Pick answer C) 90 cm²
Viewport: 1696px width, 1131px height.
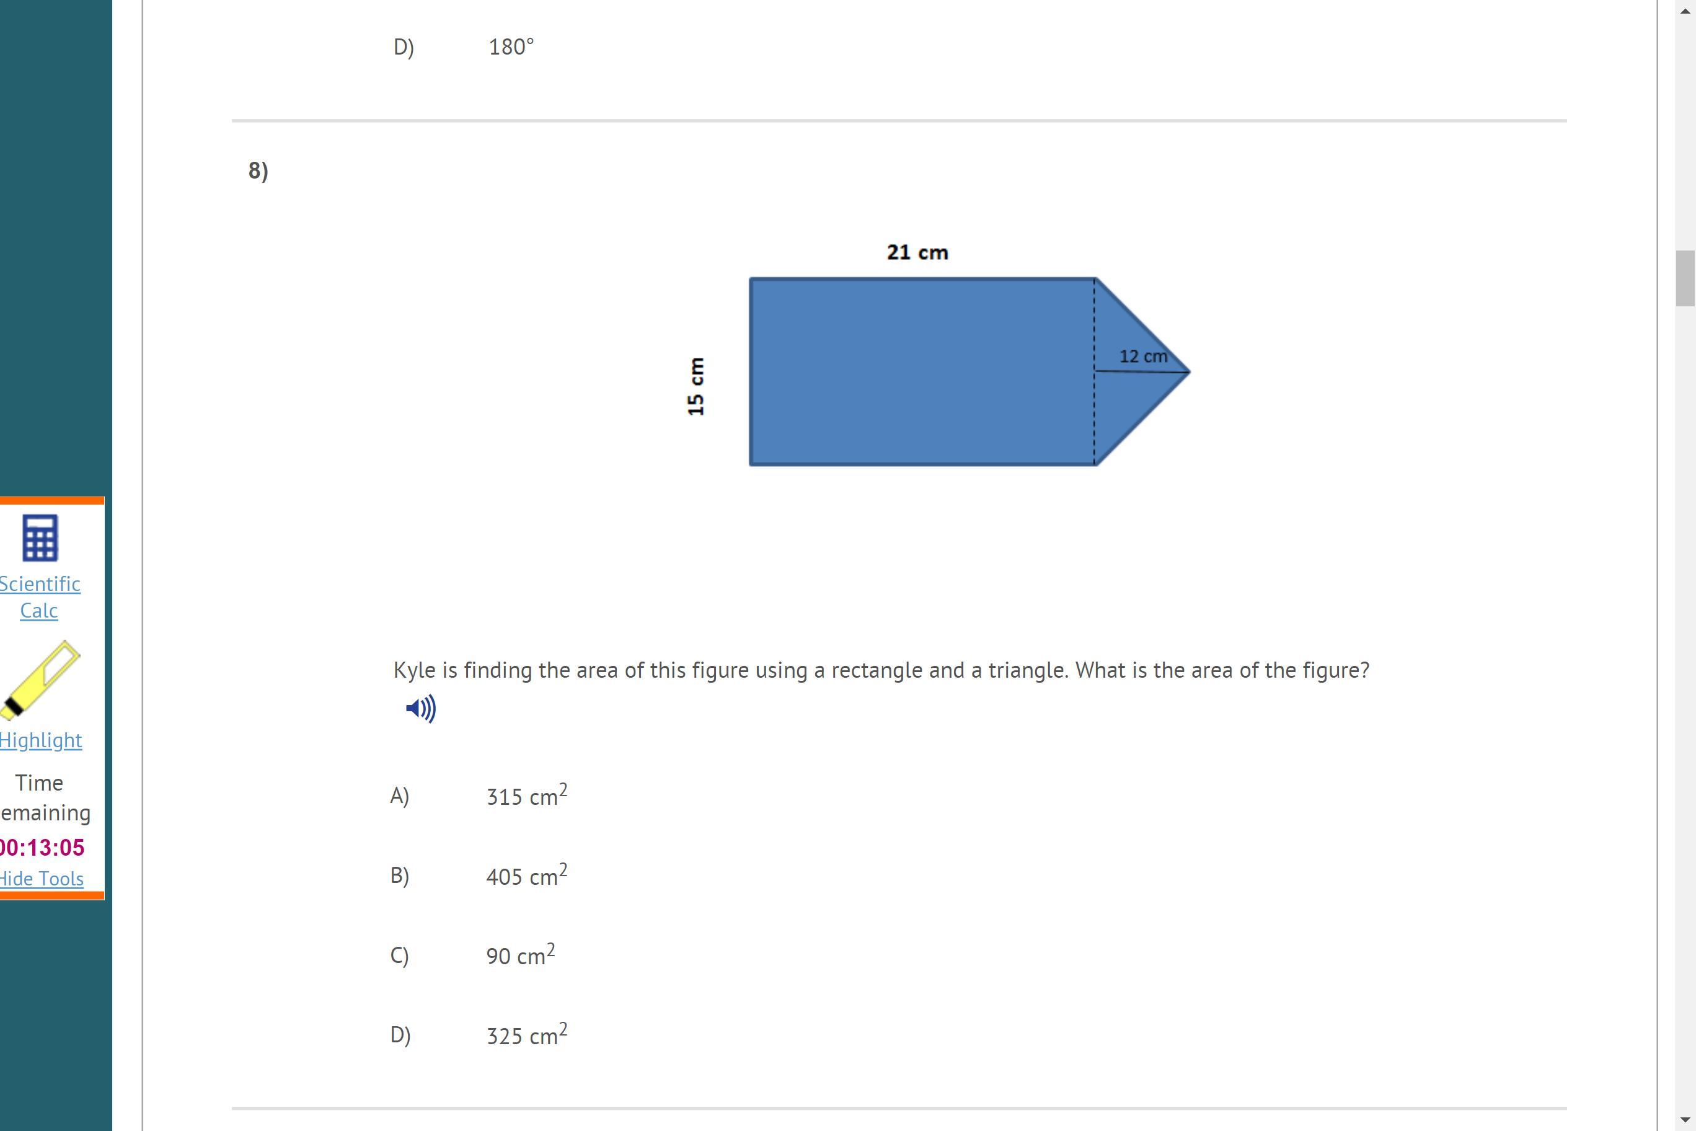(x=520, y=956)
